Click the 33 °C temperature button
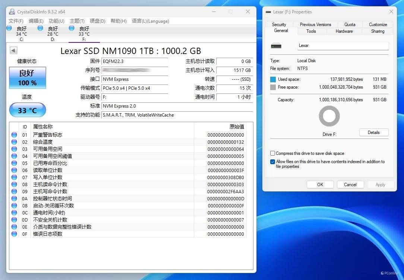This screenshot has width=404, height=280. click(x=28, y=110)
